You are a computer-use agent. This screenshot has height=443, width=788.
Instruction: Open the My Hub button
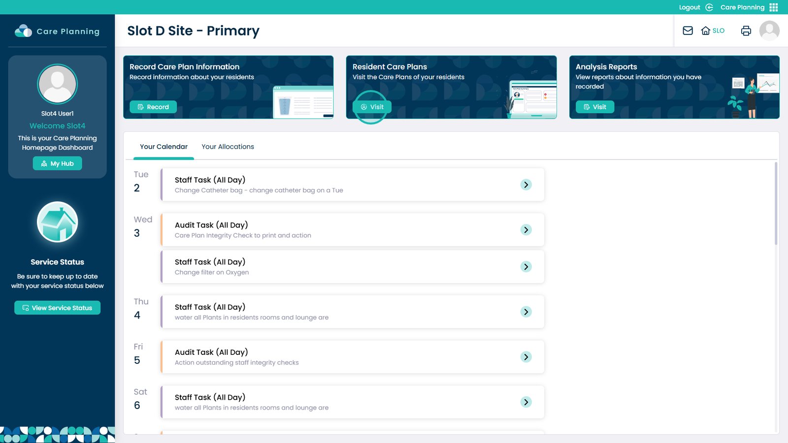58,163
